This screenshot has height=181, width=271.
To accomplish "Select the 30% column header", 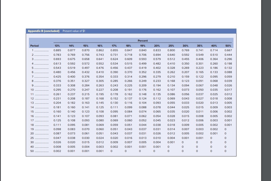I will click(185, 46).
